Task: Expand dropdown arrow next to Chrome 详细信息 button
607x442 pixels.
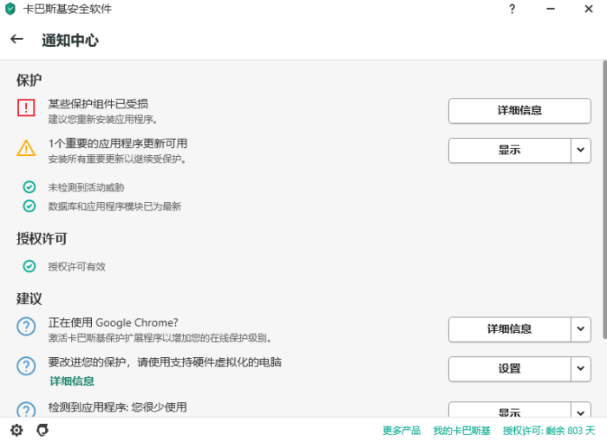Action: pyautogui.click(x=581, y=329)
